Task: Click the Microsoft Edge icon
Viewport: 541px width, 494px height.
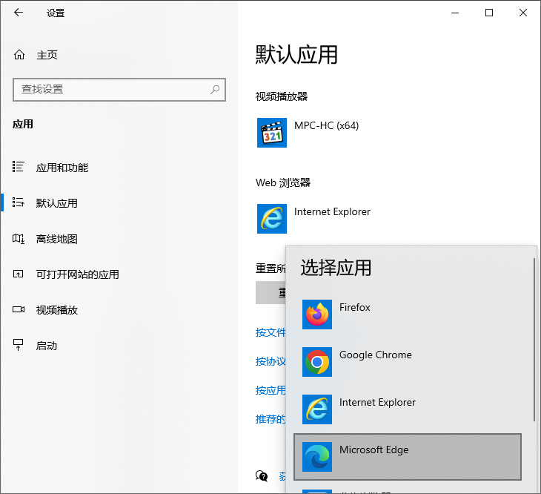Action: pos(317,457)
